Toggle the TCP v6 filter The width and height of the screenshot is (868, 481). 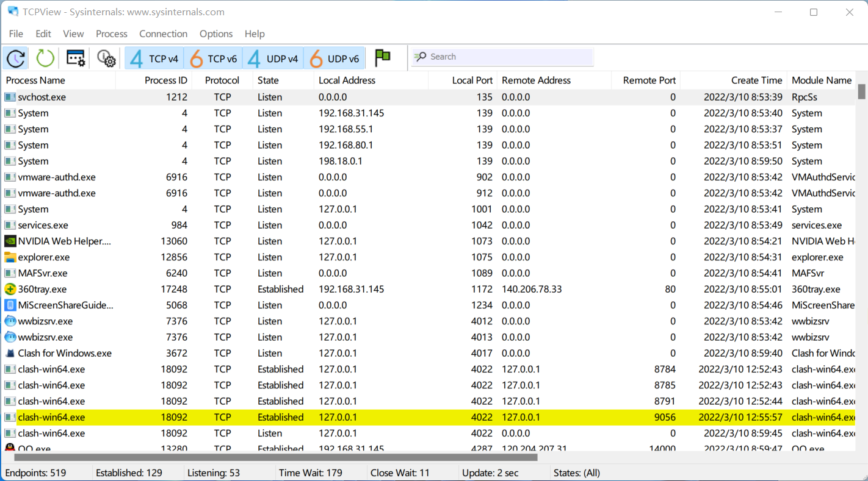[213, 59]
